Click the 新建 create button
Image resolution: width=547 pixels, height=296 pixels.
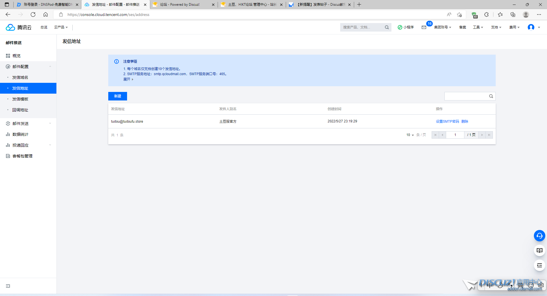(x=118, y=96)
